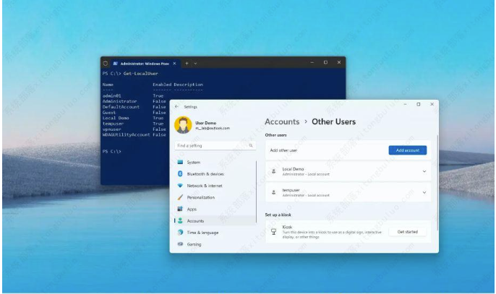Click the Accounts breadcrumb link
Screen dimensions: 496x294
point(282,121)
